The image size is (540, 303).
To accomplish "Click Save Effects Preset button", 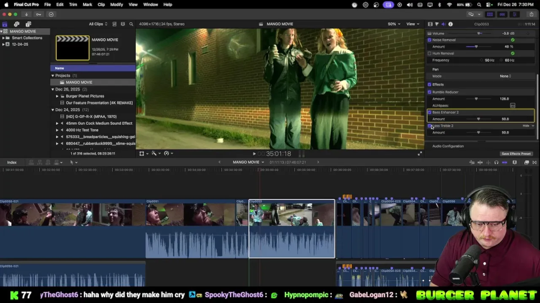I will 516,154.
